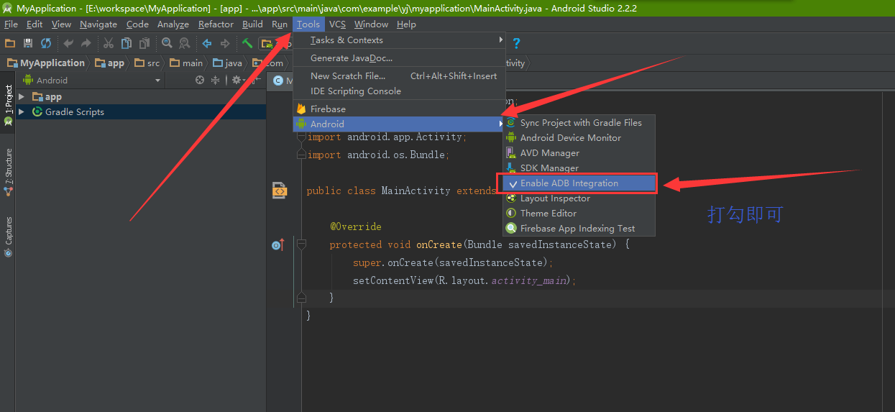Open the VCS menu
The height and width of the screenshot is (412, 895).
(337, 24)
